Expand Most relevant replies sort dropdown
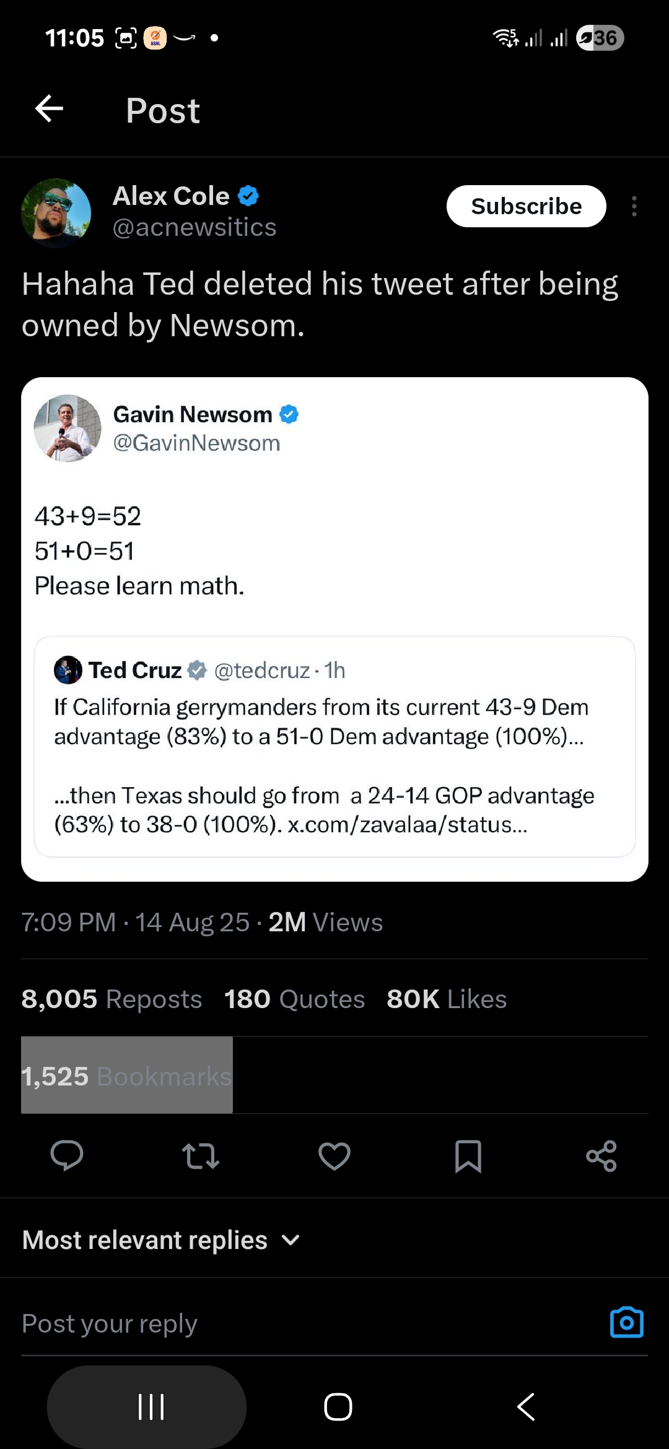This screenshot has width=669, height=1449. tap(161, 1240)
